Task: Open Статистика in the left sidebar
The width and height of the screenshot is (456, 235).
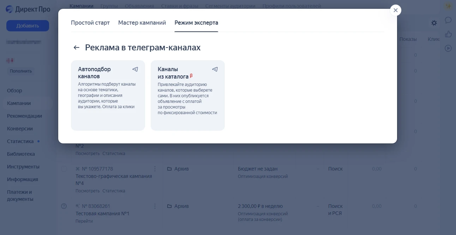Action: (20, 141)
